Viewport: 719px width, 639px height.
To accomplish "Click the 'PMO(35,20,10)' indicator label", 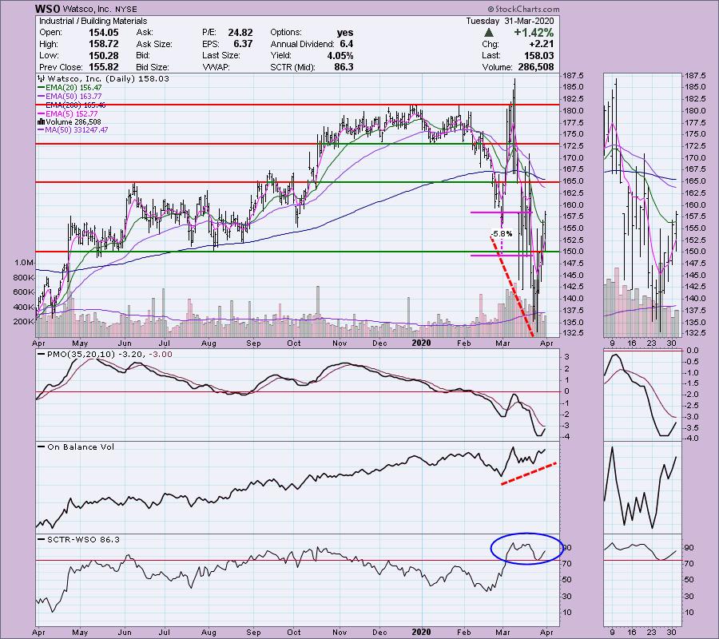I will (x=81, y=355).
